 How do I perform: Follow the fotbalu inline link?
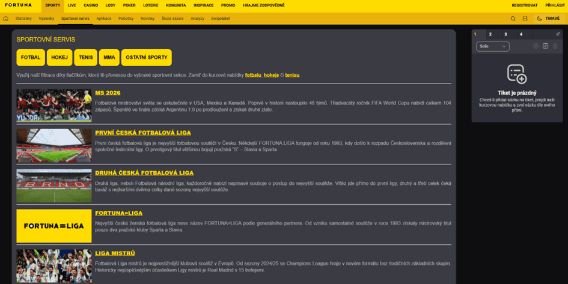pos(253,75)
